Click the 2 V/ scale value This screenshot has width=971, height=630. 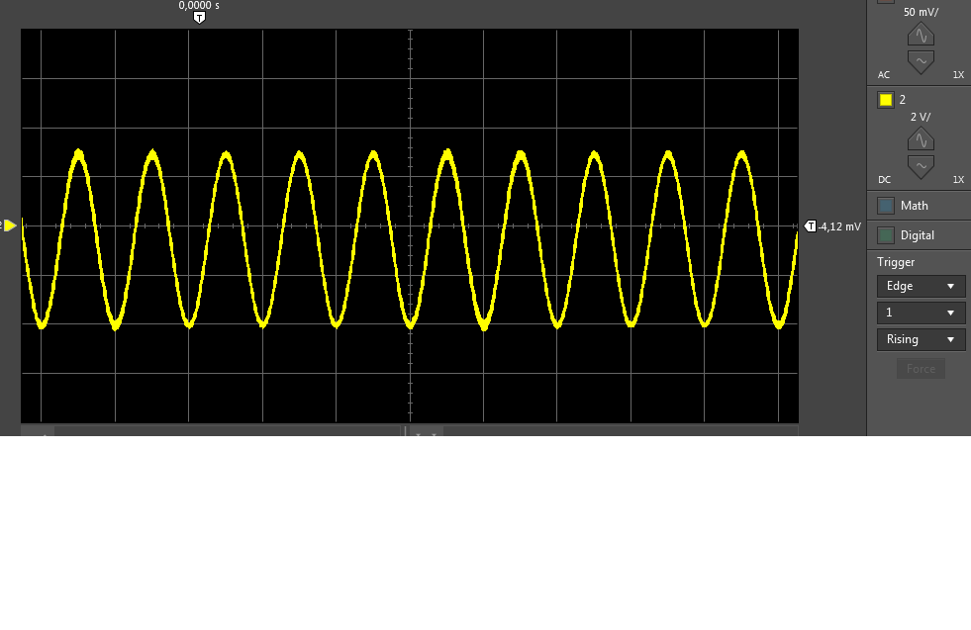pyautogui.click(x=921, y=117)
